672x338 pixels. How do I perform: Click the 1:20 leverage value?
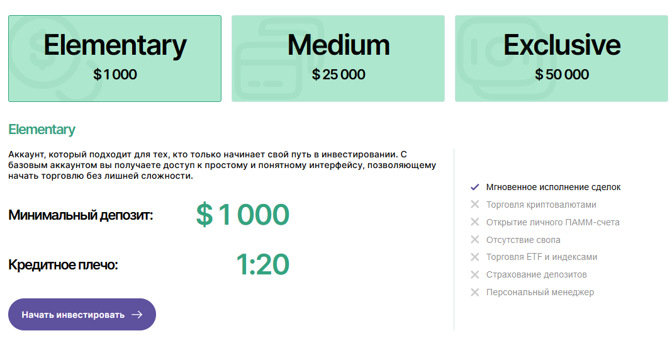(263, 264)
